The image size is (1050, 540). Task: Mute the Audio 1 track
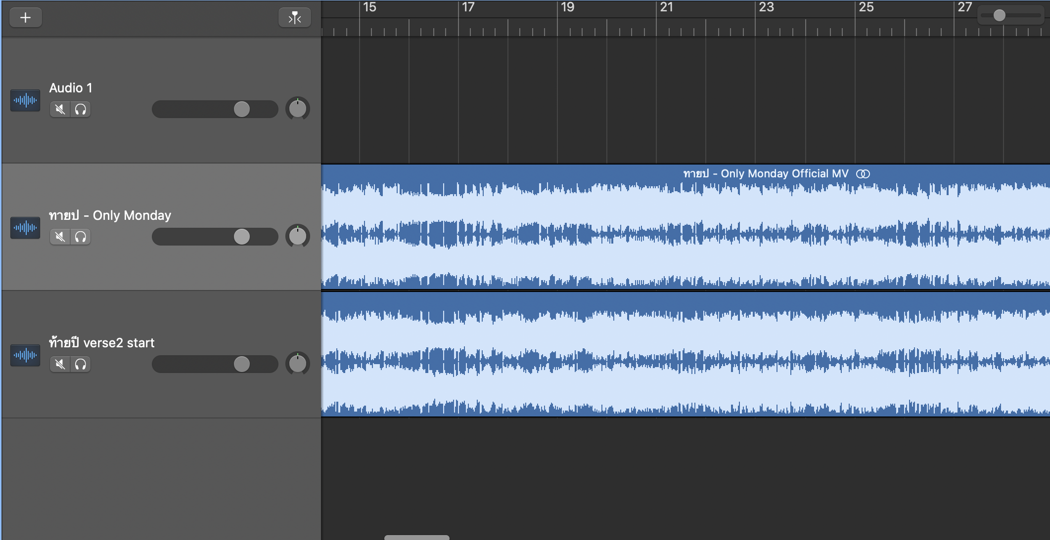coord(60,109)
